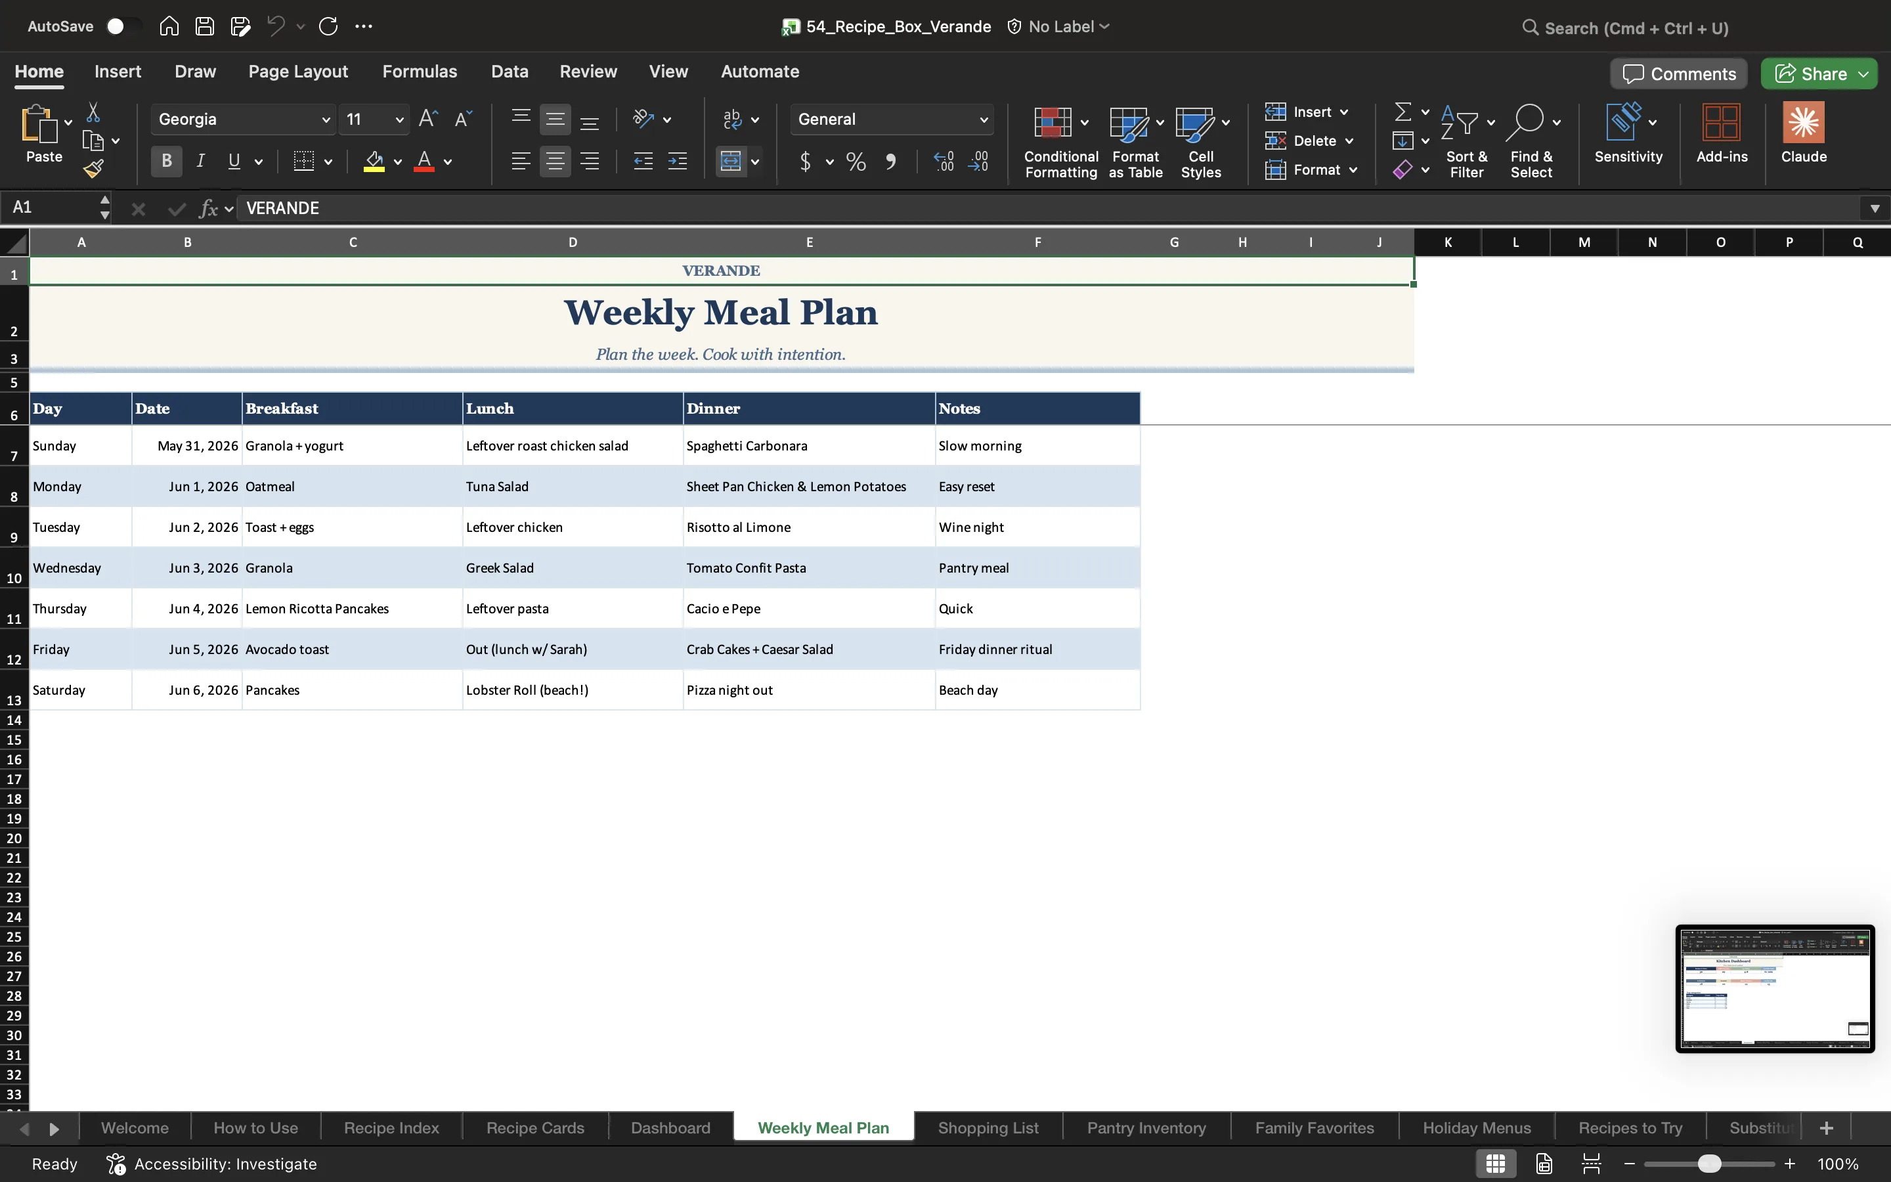Click the Copy icon
The image size is (1891, 1182).
click(x=93, y=141)
